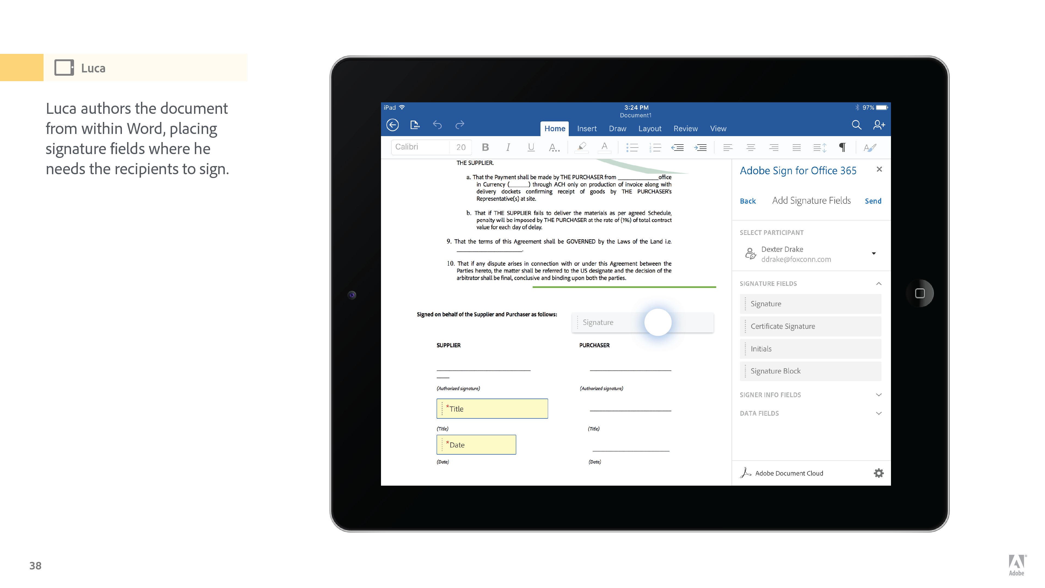1045x588 pixels.
Task: Redo the last action
Action: [x=460, y=125]
